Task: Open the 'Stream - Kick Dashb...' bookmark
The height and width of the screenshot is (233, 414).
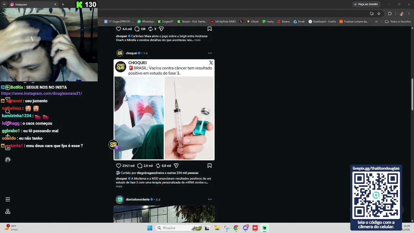Action: coord(192,22)
